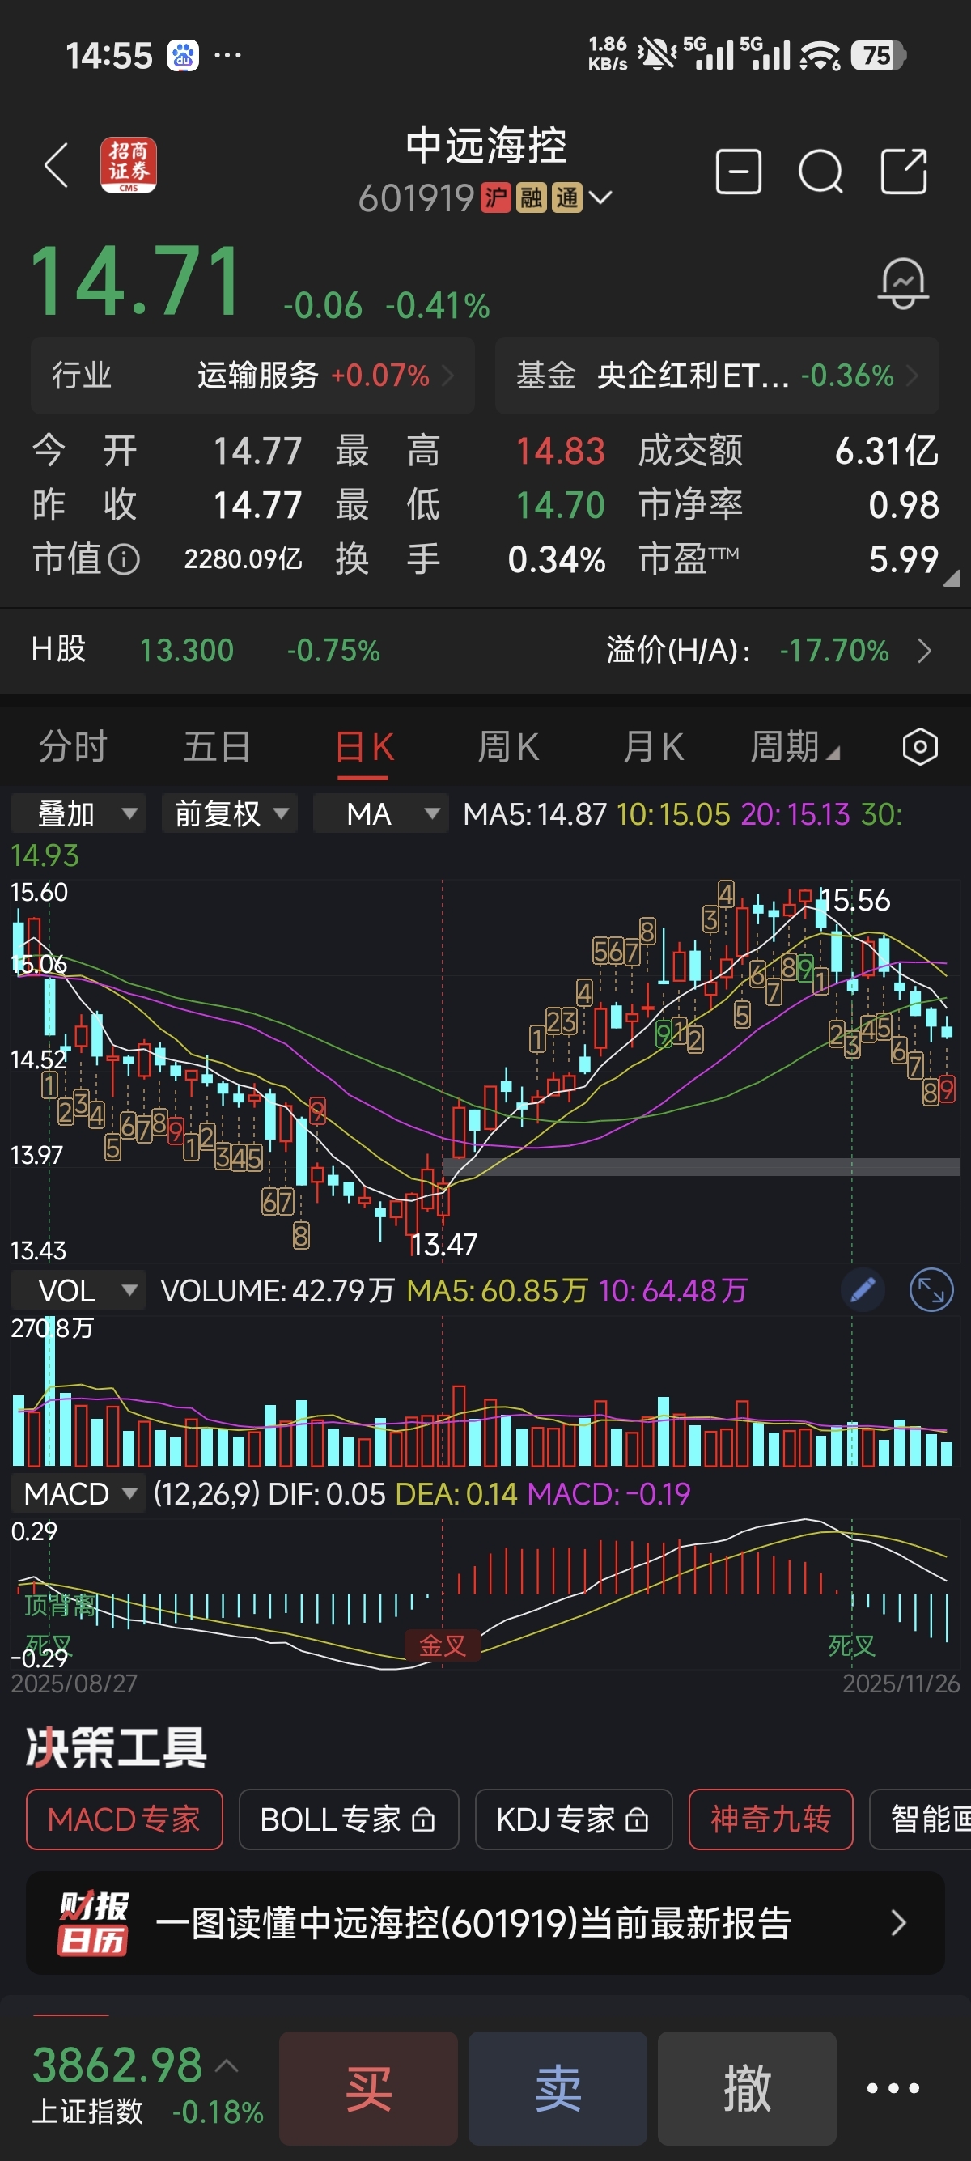The height and width of the screenshot is (2161, 971).
Task: Switch to the 五日 tab
Action: coord(217,746)
